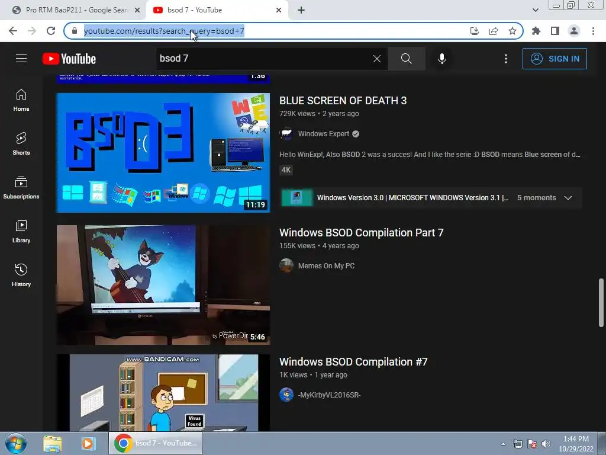This screenshot has height=455, width=606.
Task: Open a new browser tab
Action: click(301, 11)
